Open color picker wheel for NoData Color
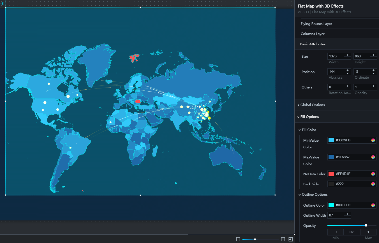This screenshot has width=379, height=243. click(x=373, y=174)
